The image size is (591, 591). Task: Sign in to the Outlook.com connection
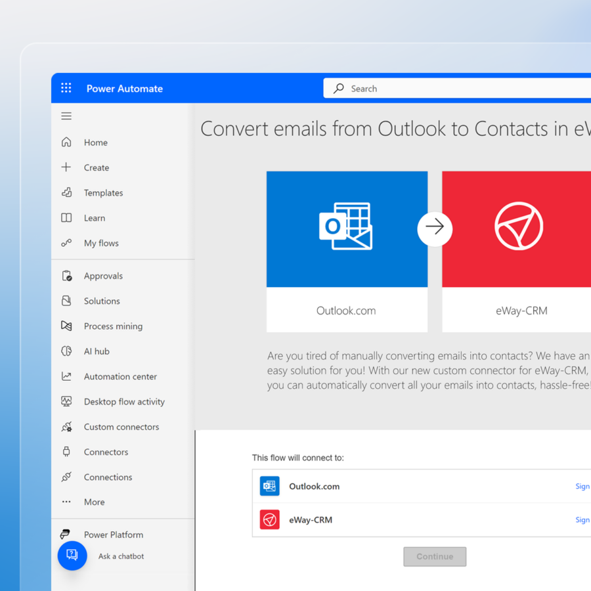click(x=582, y=486)
